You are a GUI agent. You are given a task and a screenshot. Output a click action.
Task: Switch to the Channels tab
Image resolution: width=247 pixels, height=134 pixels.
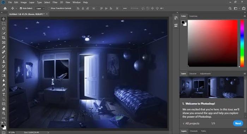point(194,131)
